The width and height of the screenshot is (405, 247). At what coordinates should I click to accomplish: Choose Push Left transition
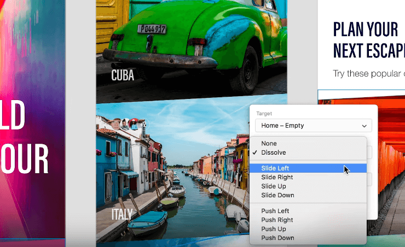pyautogui.click(x=308, y=211)
